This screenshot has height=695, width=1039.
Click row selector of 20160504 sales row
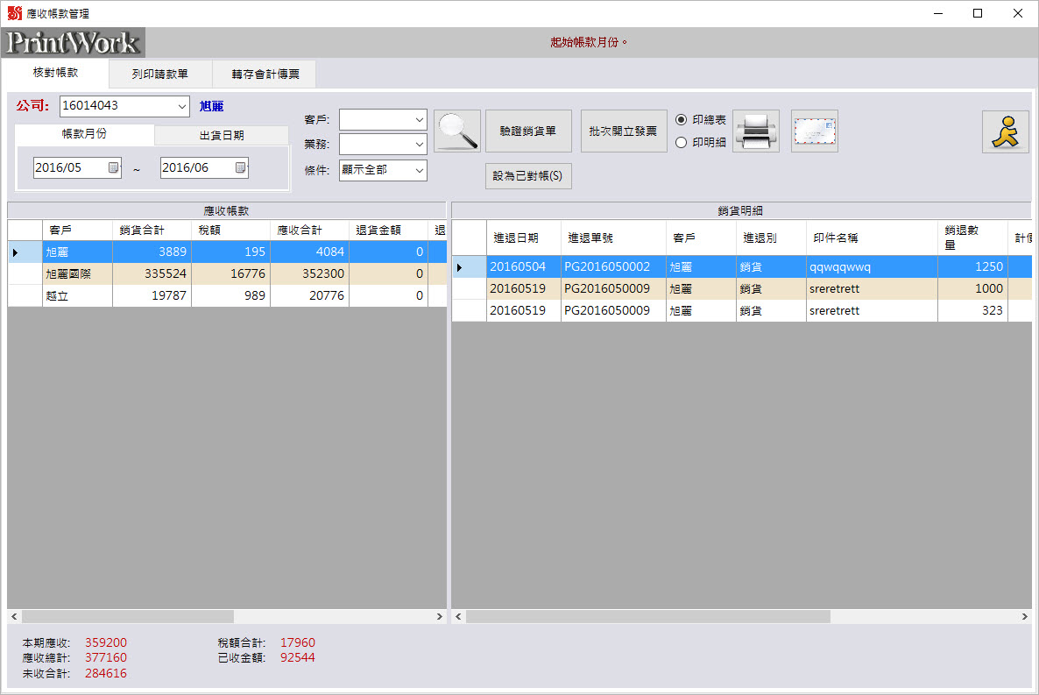[470, 267]
